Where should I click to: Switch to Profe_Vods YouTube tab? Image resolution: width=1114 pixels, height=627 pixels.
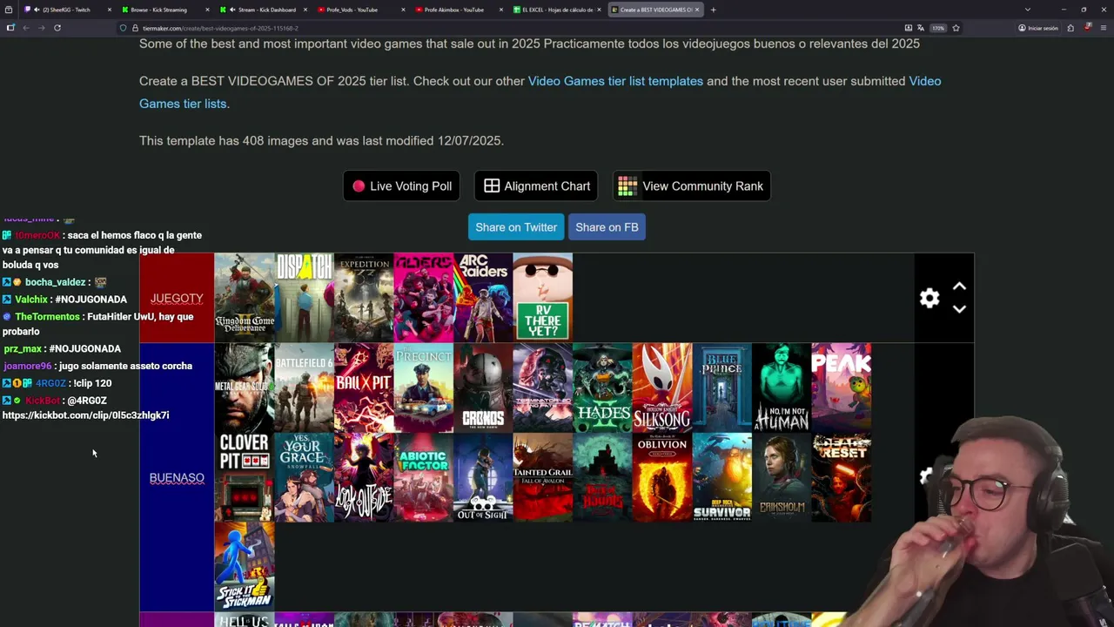(x=360, y=10)
